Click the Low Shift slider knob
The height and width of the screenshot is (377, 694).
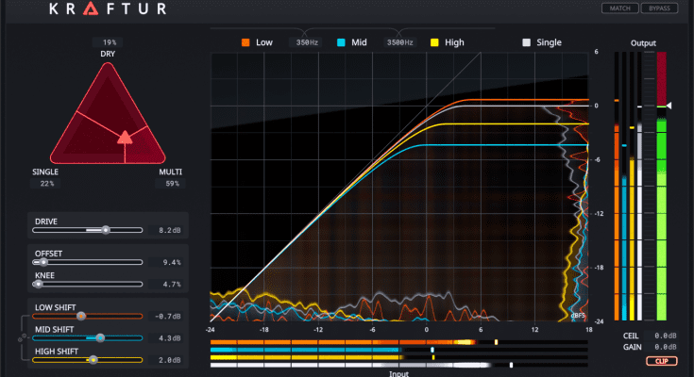click(81, 316)
